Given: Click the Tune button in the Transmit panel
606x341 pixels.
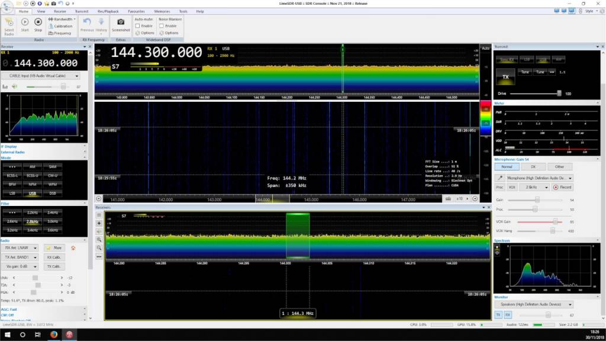Looking at the screenshot, I should coord(540,72).
